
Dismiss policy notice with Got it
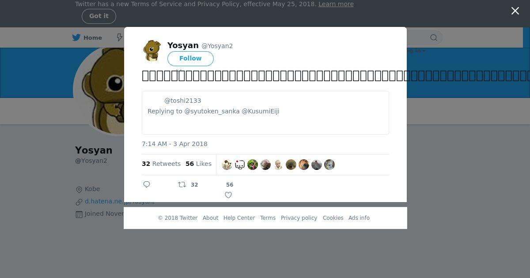coord(99,16)
